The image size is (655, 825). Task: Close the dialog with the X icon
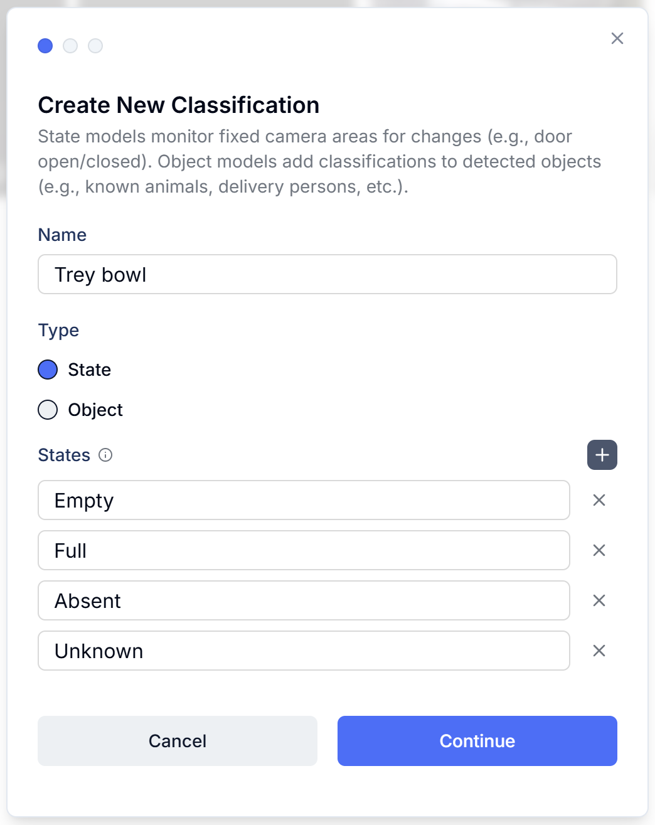(x=617, y=38)
